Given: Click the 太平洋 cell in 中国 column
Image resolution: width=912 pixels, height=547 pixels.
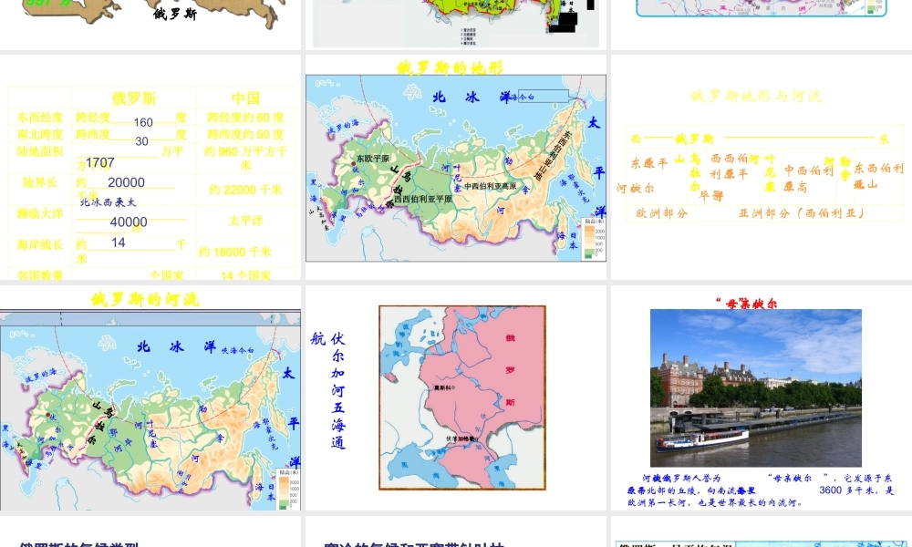Looking at the screenshot, I should 245,221.
